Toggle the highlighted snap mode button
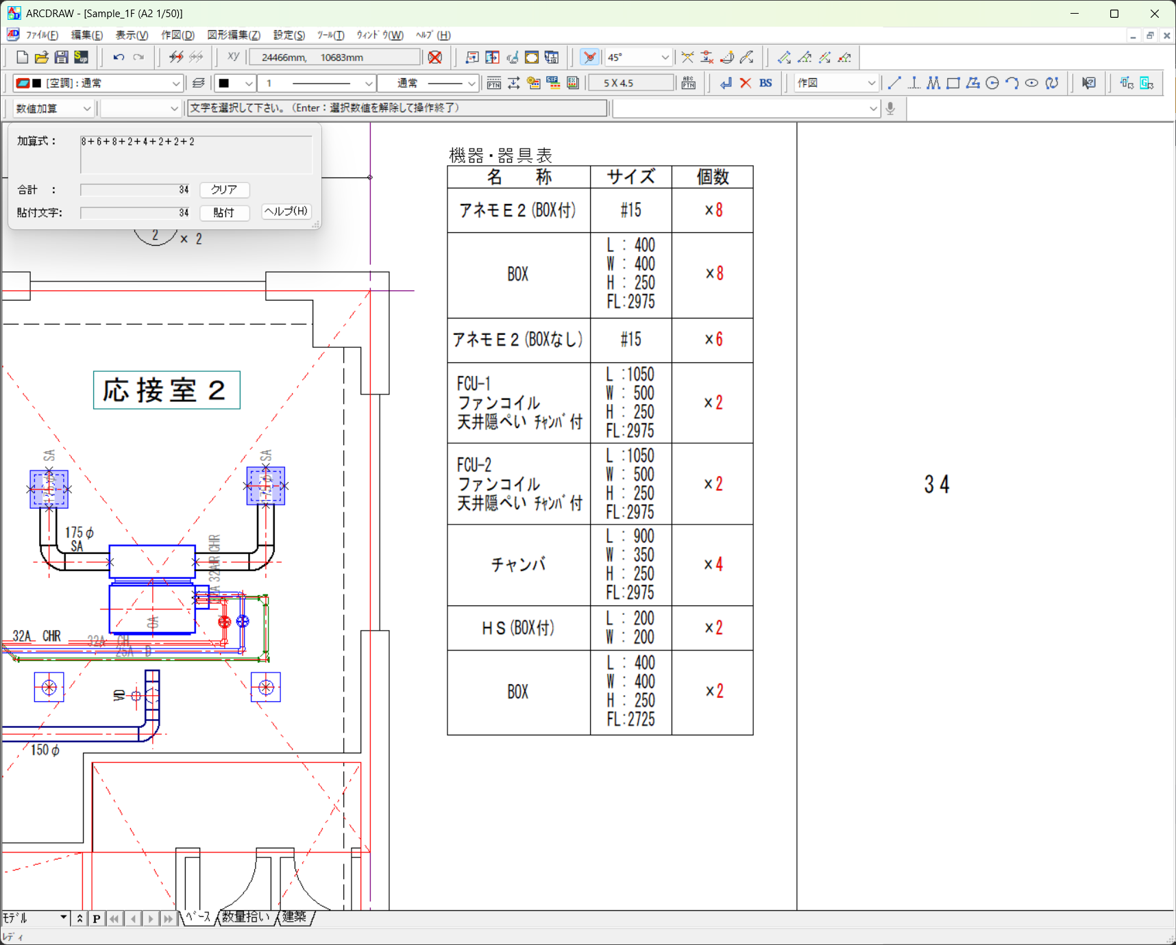The image size is (1176, 945). pos(589,58)
